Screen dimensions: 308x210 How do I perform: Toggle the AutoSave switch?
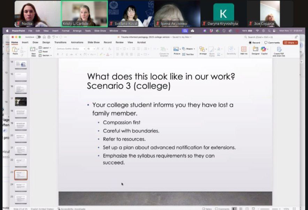[38, 37]
